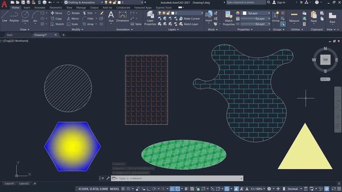Click Make Current layer button
The height and width of the screenshot is (192, 342).
(x=190, y=19)
